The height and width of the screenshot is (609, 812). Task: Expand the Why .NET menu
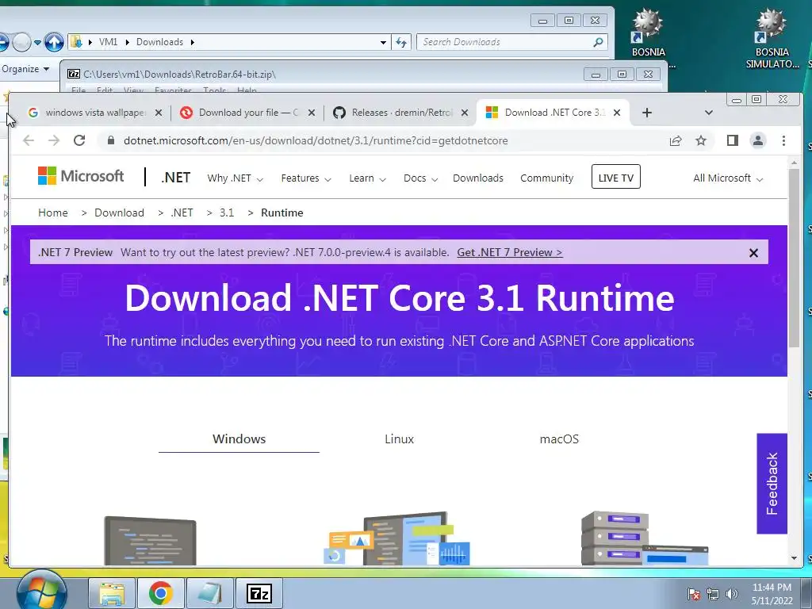235,178
